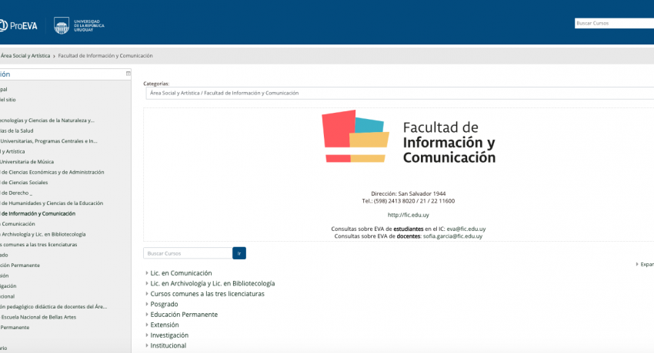Click Dirección: San Salvador 1944 text
654x353 pixels.
click(409, 193)
